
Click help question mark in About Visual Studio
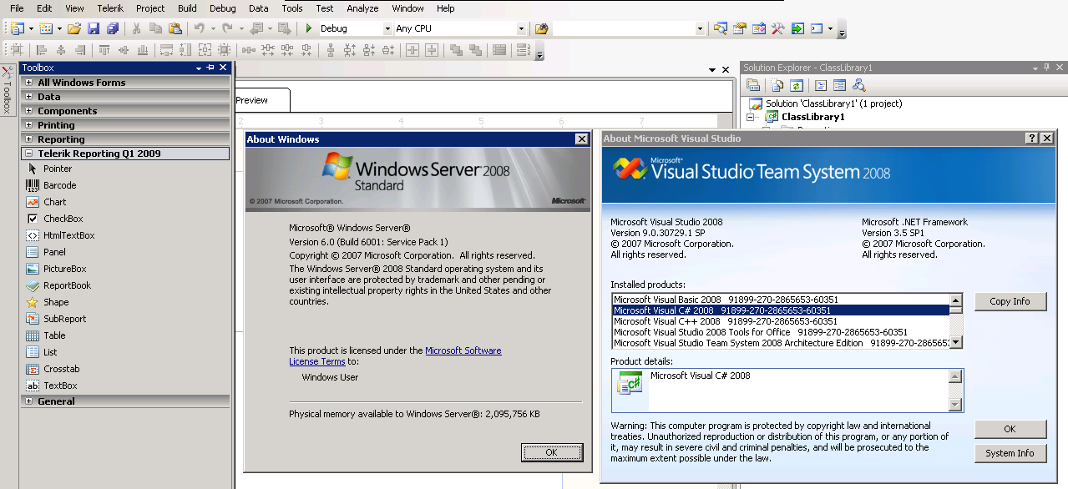(1031, 139)
